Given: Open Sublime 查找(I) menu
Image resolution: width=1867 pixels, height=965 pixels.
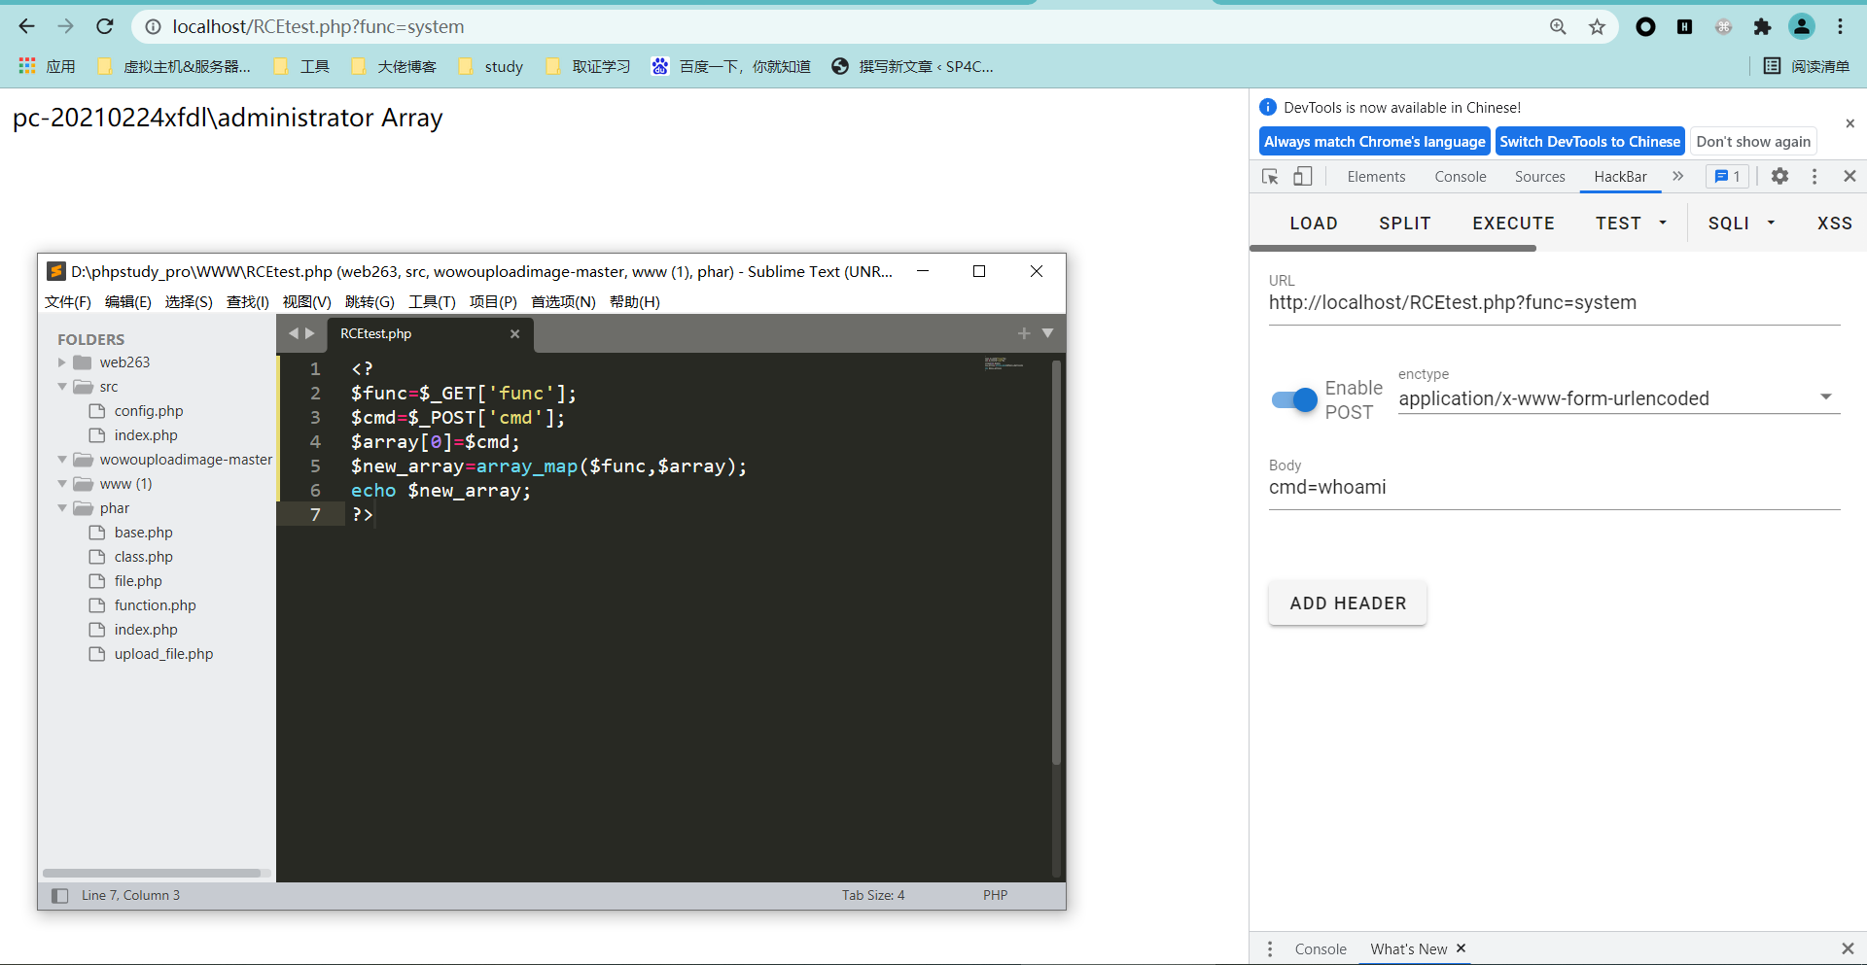Looking at the screenshot, I should coord(248,301).
